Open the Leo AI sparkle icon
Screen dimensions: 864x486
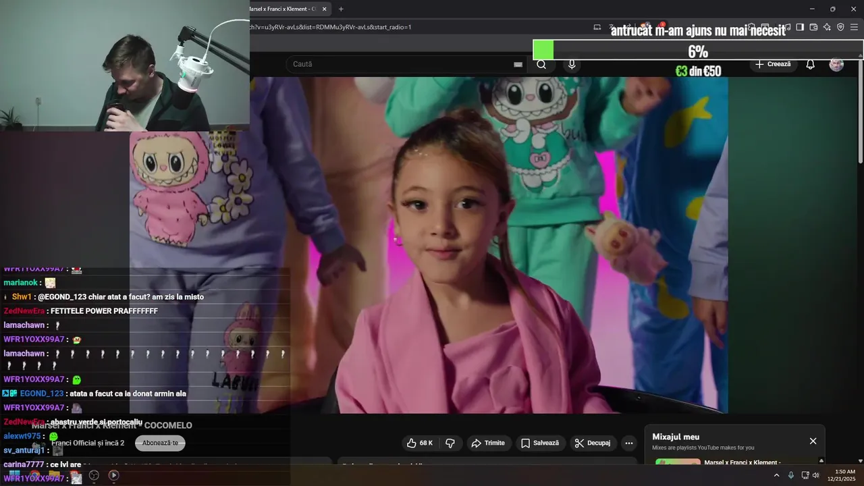[x=827, y=27]
